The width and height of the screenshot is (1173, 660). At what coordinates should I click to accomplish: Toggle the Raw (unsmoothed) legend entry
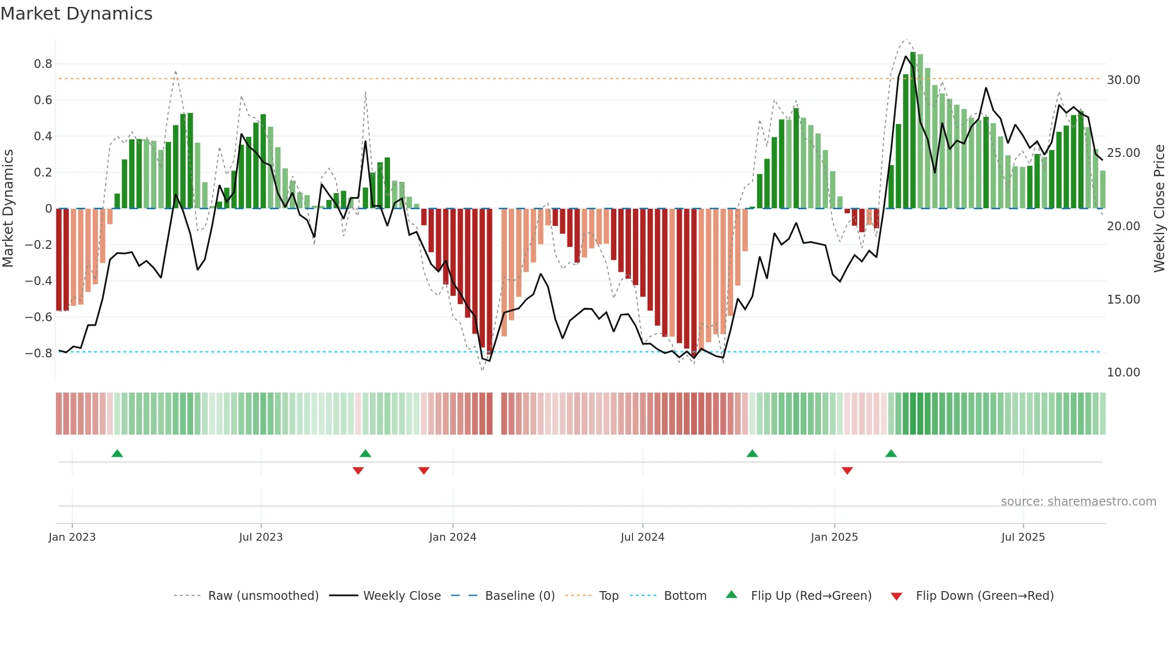click(246, 595)
